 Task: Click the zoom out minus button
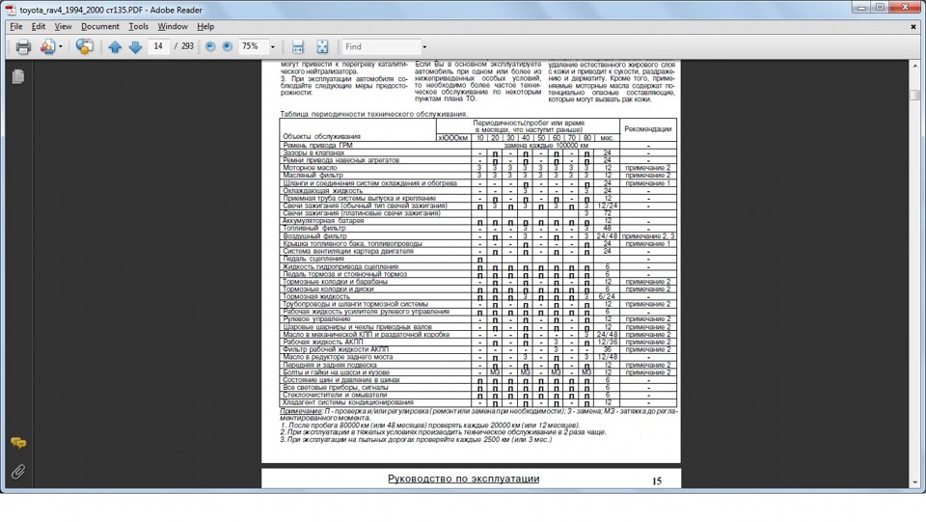tap(210, 46)
